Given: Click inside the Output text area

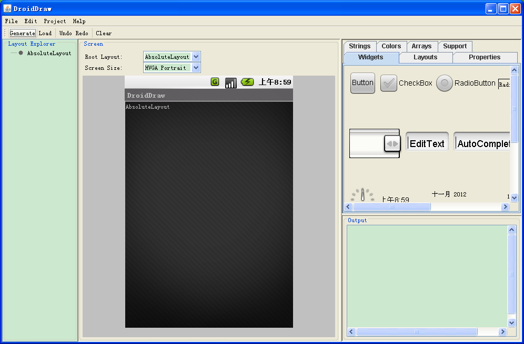Looking at the screenshot, I should coord(427,276).
